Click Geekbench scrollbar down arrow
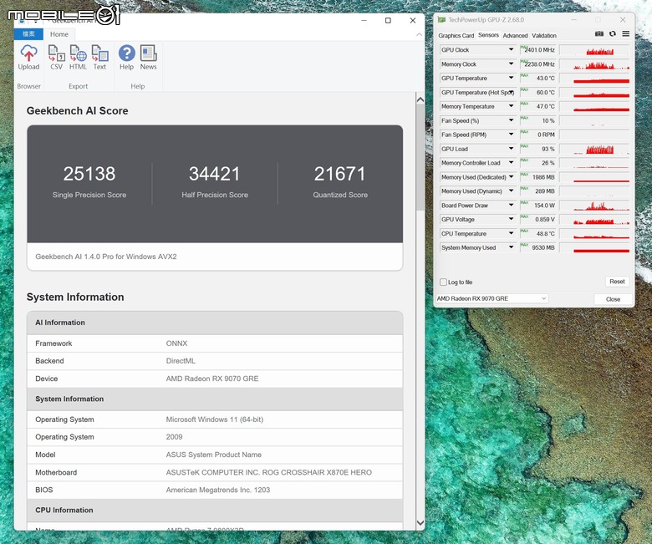This screenshot has width=652, height=544. tap(420, 522)
